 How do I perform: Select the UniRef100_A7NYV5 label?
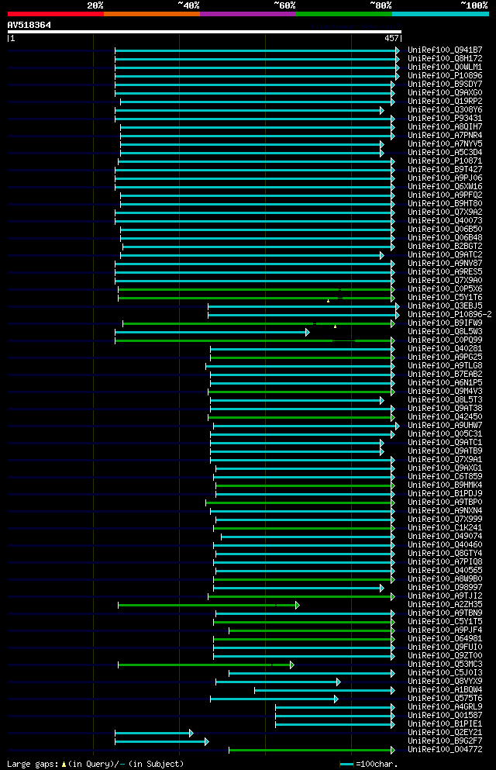point(445,144)
